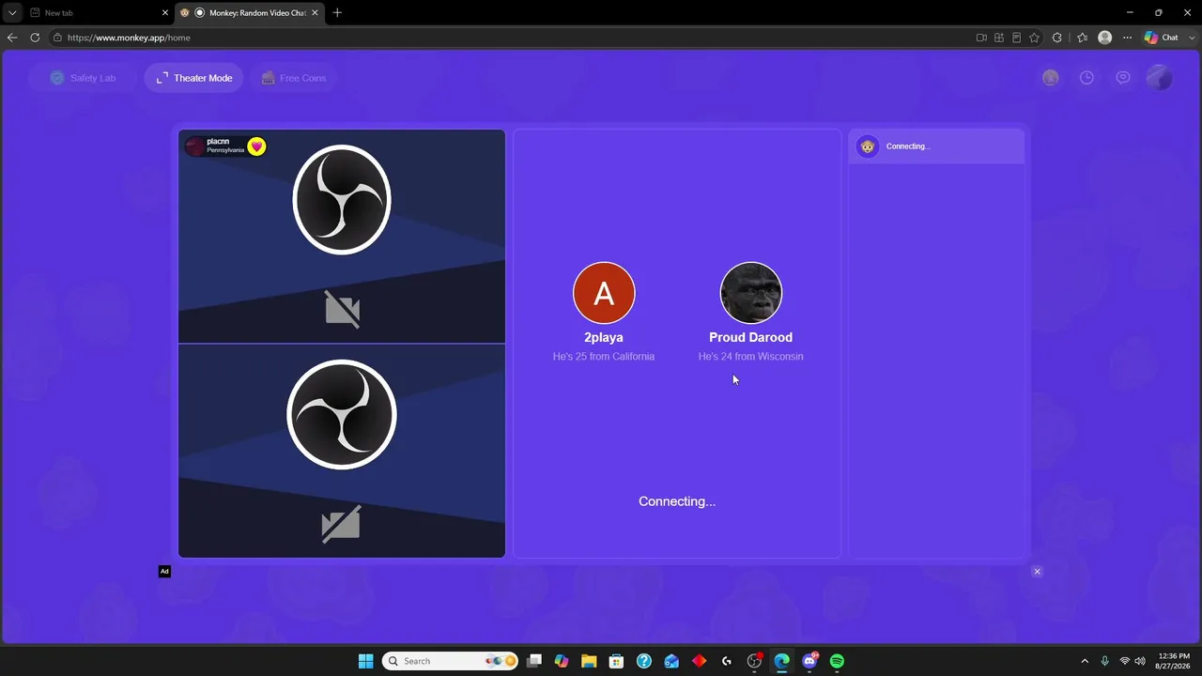
Task: Add this page to favorites
Action: pyautogui.click(x=1034, y=38)
